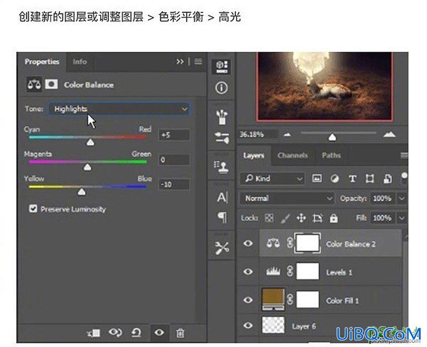This screenshot has height=347, width=427.
Task: Open the Info panel circle icon
Action: (222, 88)
